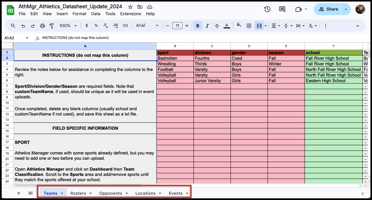Open fill color picker
The image size is (372, 200).
[x=239, y=25]
